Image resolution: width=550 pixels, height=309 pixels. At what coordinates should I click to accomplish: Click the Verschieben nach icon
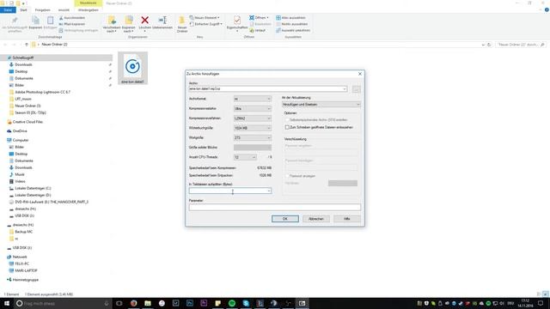point(112,21)
